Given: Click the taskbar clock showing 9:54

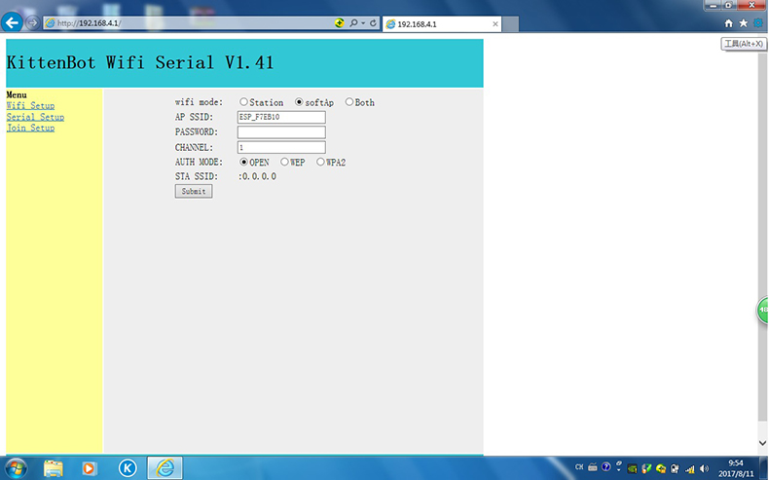Looking at the screenshot, I should tap(736, 468).
